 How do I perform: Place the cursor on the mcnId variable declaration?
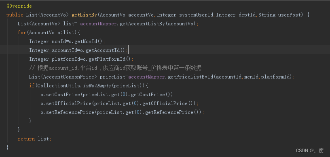point(59,41)
